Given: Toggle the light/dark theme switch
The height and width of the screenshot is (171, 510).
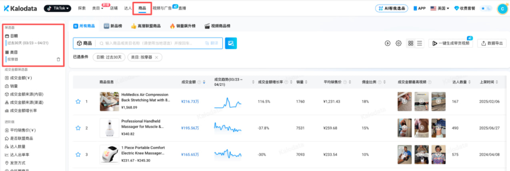Looking at the screenshot, I should 486,8.
